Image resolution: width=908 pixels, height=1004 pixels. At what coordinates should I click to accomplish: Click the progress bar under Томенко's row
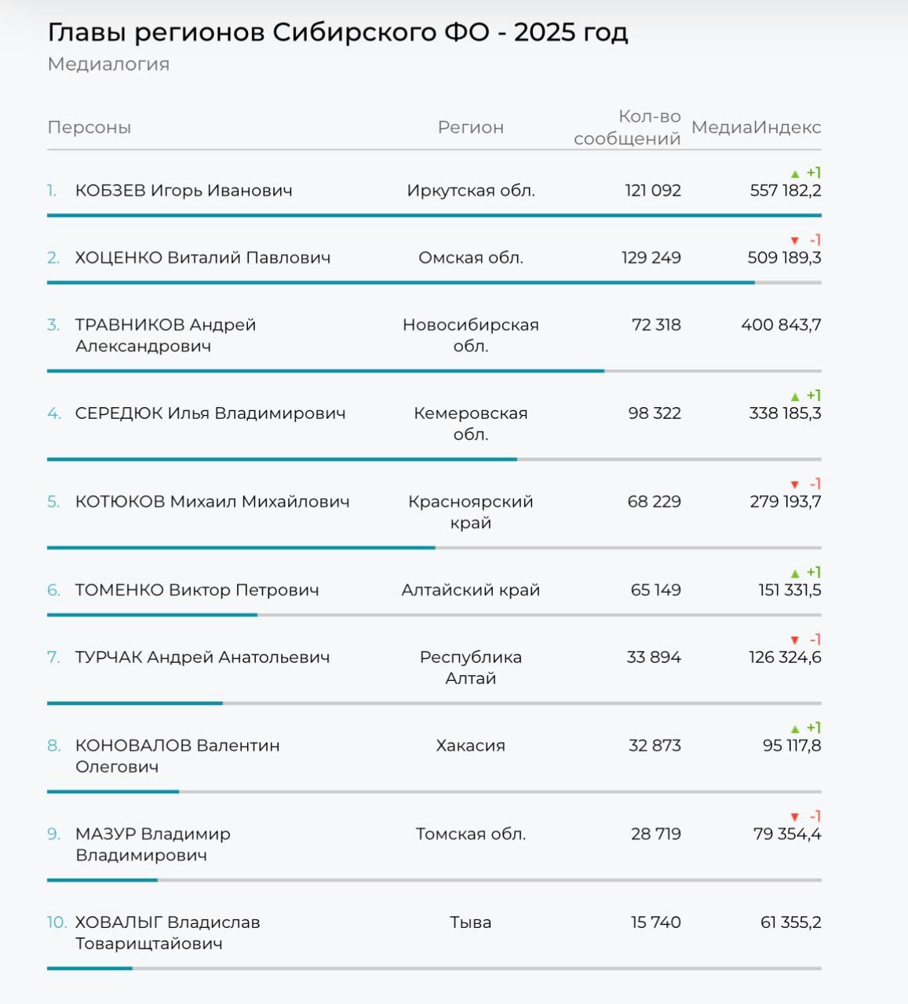pyautogui.click(x=152, y=615)
